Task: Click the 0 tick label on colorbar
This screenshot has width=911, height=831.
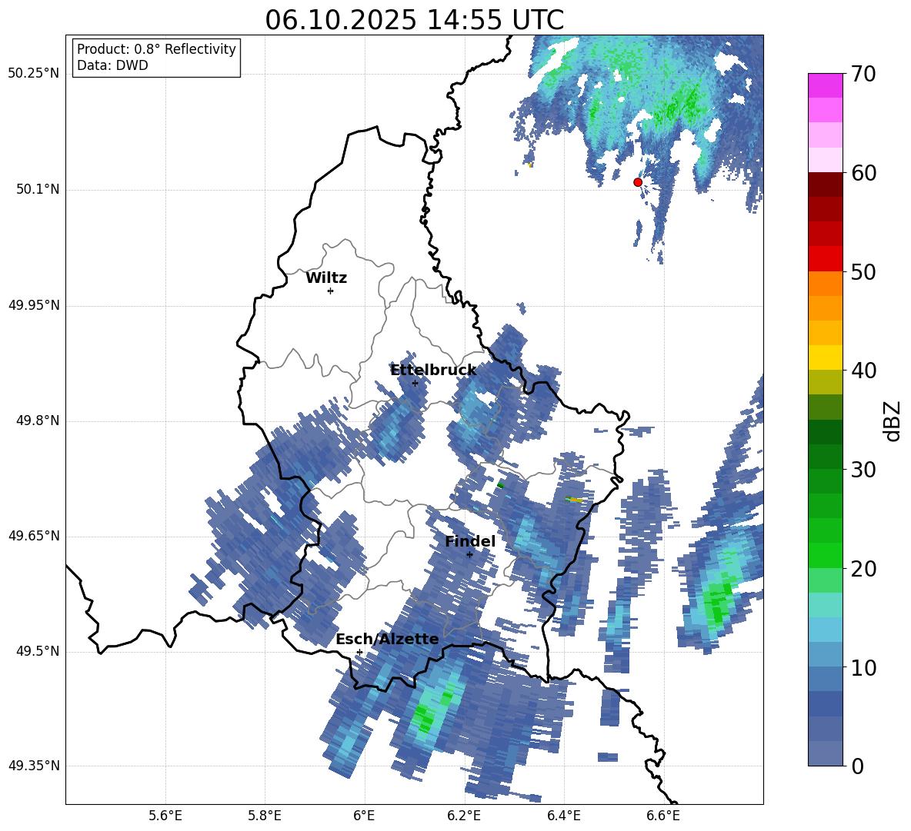Action: pyautogui.click(x=857, y=766)
